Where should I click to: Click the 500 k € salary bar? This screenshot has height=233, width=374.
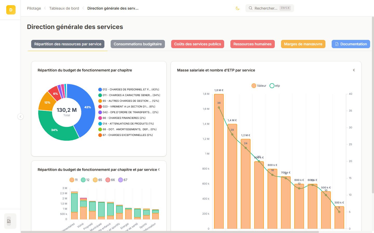coord(326,210)
